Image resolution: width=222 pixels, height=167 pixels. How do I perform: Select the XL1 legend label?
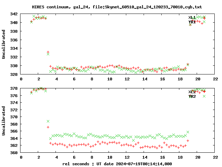click(x=192, y=17)
